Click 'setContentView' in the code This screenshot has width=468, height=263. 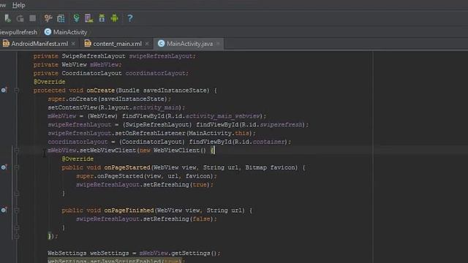[72, 107]
